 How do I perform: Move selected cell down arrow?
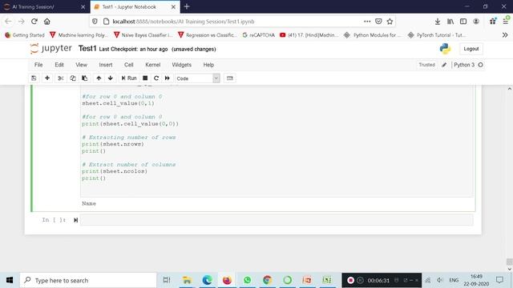[x=111, y=78]
